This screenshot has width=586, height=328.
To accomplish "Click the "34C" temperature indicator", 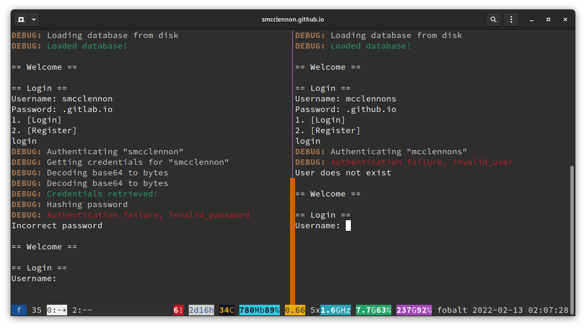I will [226, 310].
